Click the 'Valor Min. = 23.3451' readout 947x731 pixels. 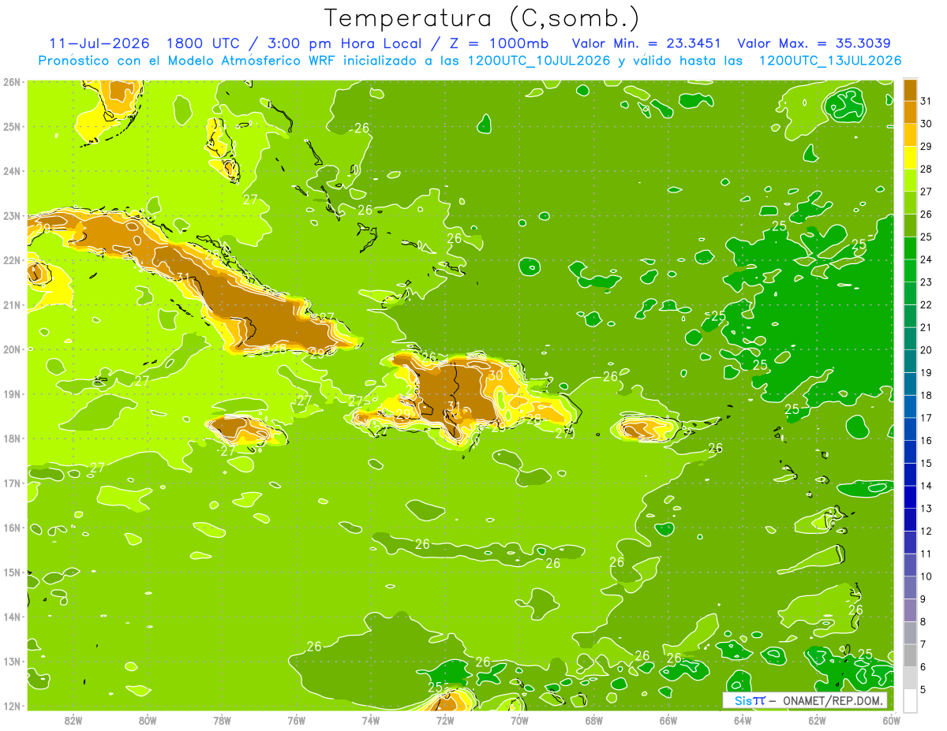coord(647,43)
